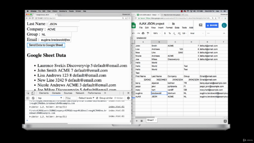Open the comments icon in Sheets
This screenshot has width=254, height=143.
200,25
